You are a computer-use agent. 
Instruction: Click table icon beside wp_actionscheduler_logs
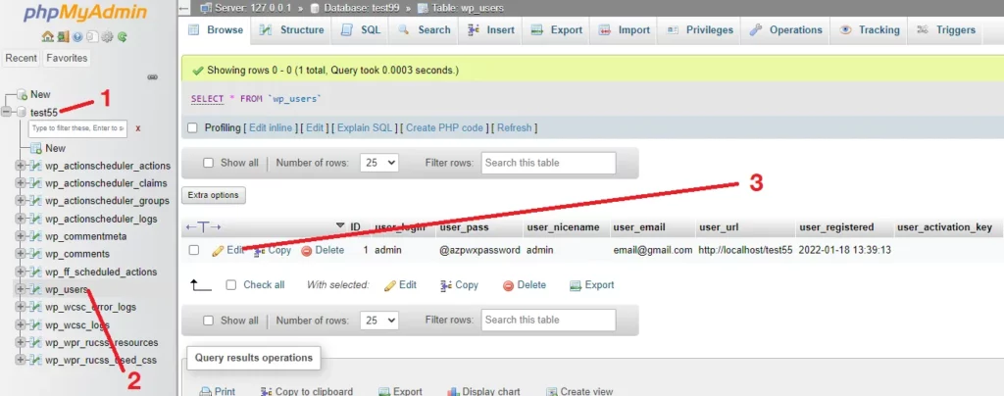[x=36, y=219]
